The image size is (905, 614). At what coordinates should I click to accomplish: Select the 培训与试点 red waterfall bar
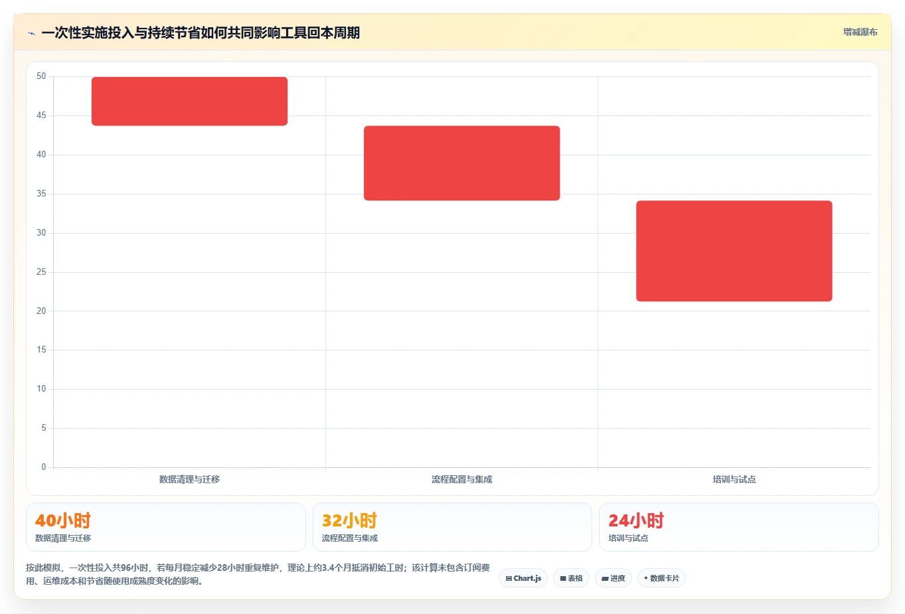(x=734, y=251)
